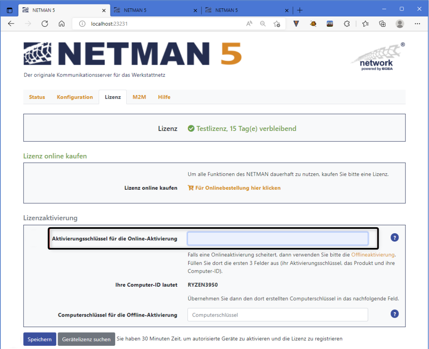The width and height of the screenshot is (429, 349).
Task: Close the first NETMAN 5 tab
Action: [x=104, y=10]
